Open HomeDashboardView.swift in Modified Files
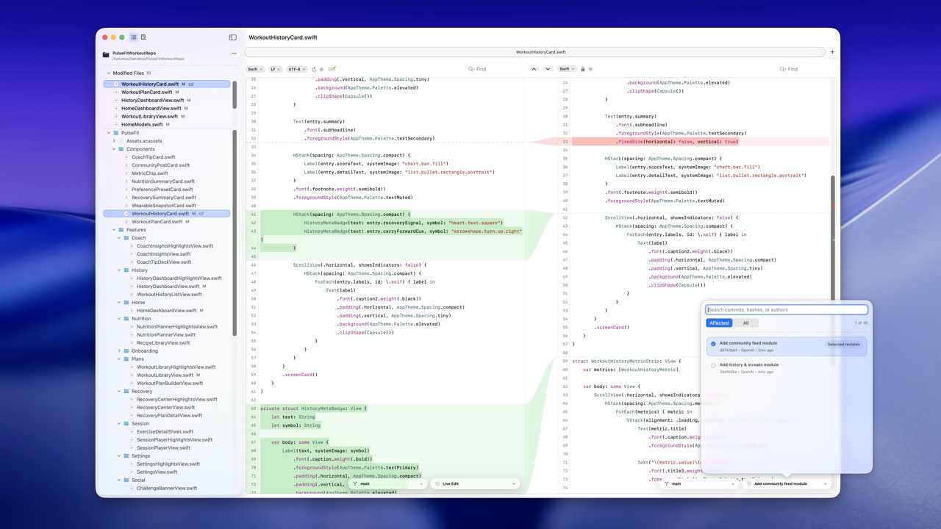The image size is (941, 529). (151, 109)
